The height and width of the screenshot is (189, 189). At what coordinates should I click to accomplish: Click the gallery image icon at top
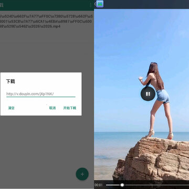click(x=100, y=4)
